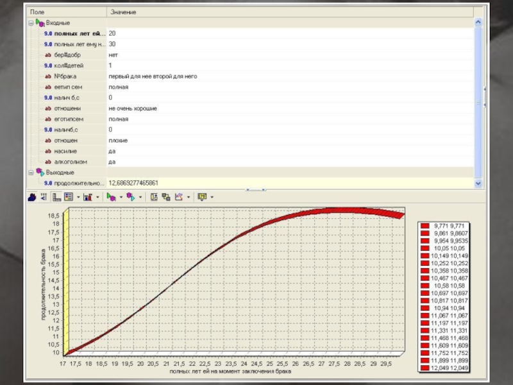
Task: Open dropdown arrow after the last toolbar icon
Action: tap(212, 197)
